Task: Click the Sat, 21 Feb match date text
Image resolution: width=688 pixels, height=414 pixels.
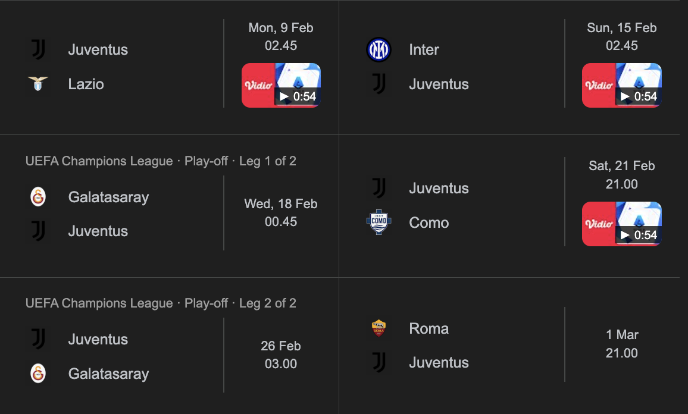Action: [621, 166]
